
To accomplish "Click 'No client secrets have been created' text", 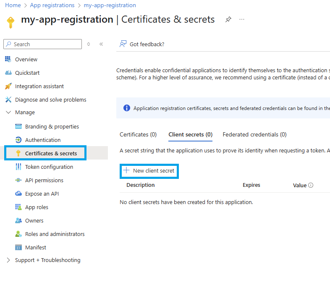I will [186, 202].
